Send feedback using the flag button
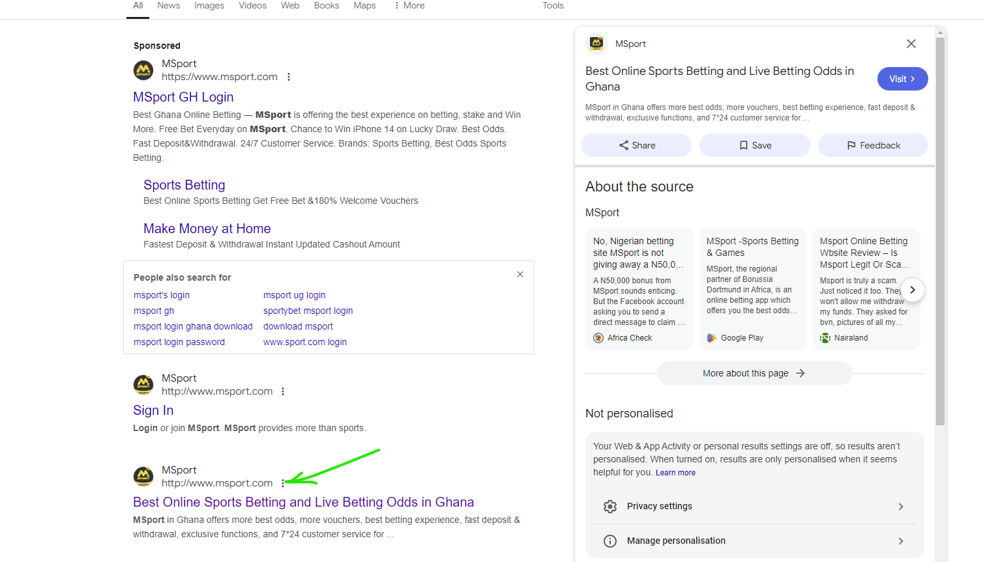The width and height of the screenshot is (983, 562). (872, 145)
